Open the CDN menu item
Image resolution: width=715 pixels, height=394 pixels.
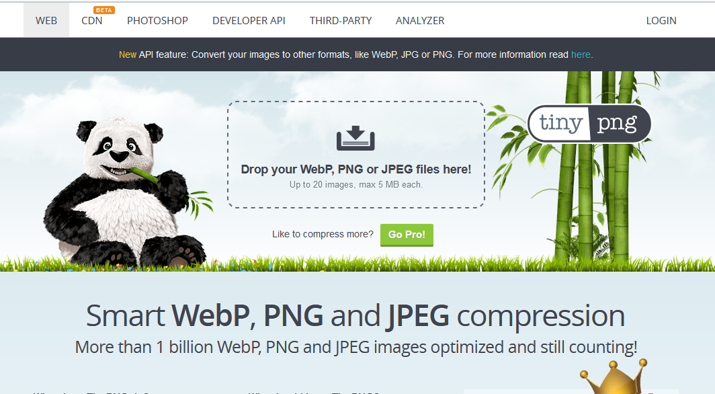(91, 21)
